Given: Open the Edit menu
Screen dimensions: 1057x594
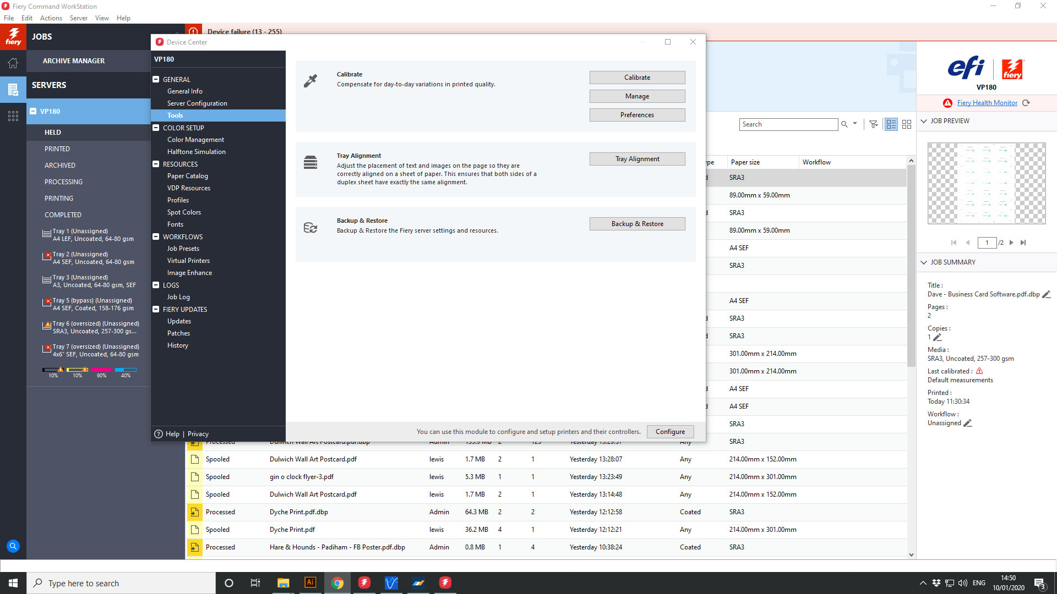Looking at the screenshot, I should click(27, 18).
